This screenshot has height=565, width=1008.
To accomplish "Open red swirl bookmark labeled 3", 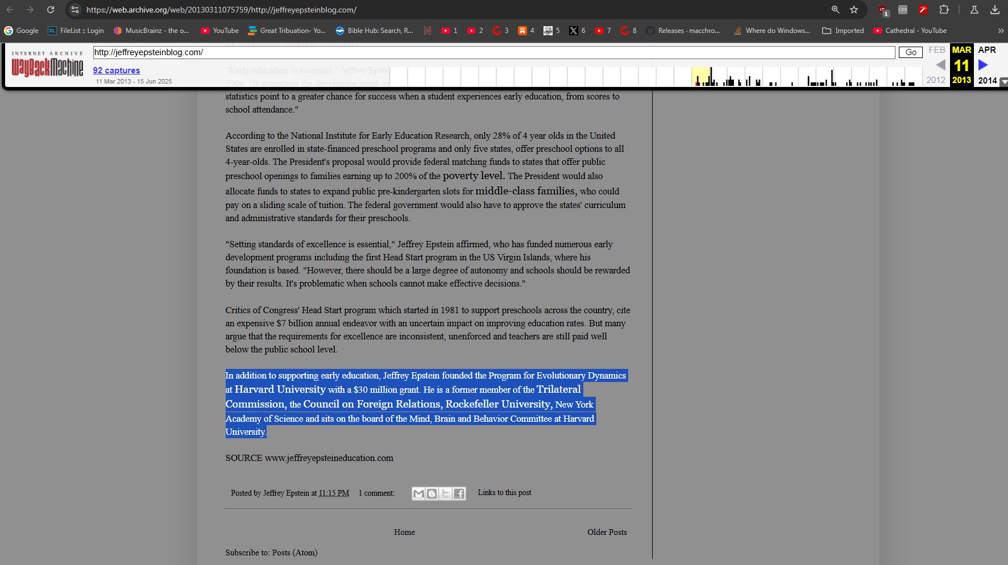I will 500,31.
